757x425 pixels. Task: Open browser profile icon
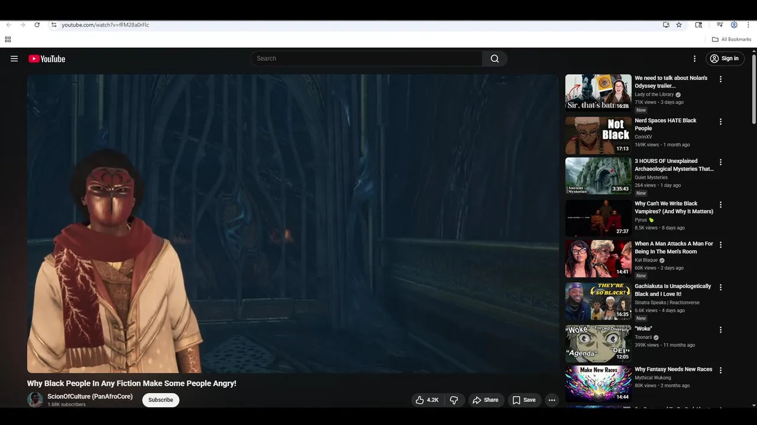coord(734,25)
